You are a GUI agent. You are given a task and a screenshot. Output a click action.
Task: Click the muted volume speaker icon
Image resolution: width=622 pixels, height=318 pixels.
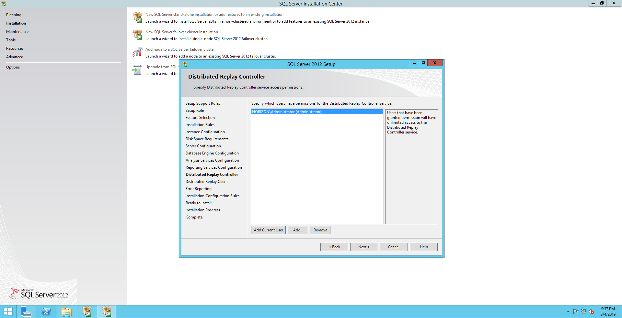(592, 312)
